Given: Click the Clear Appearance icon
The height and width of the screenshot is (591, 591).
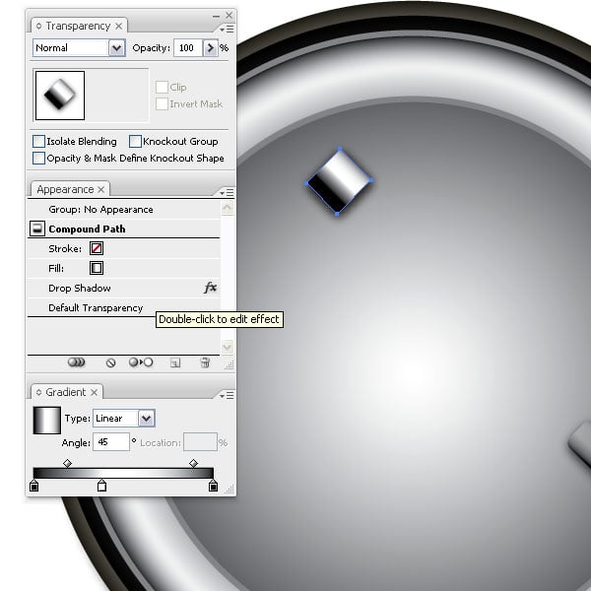Looking at the screenshot, I should click(x=111, y=362).
